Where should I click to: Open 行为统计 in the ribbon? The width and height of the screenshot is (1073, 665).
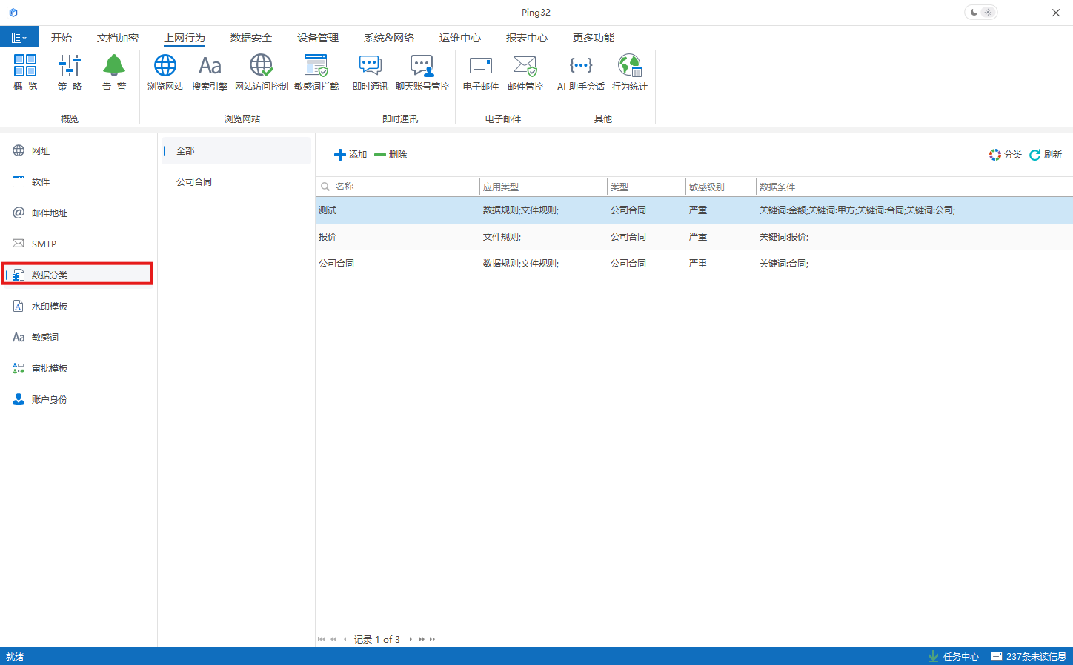[x=629, y=73]
